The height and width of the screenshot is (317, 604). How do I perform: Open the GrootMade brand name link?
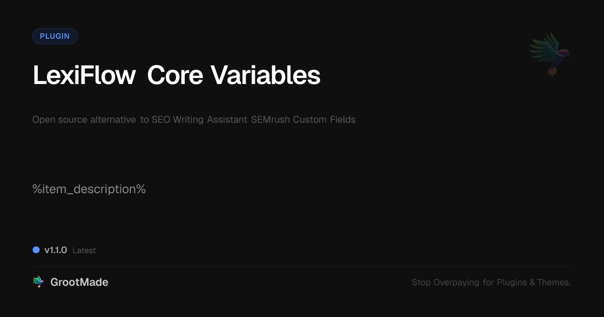(79, 282)
